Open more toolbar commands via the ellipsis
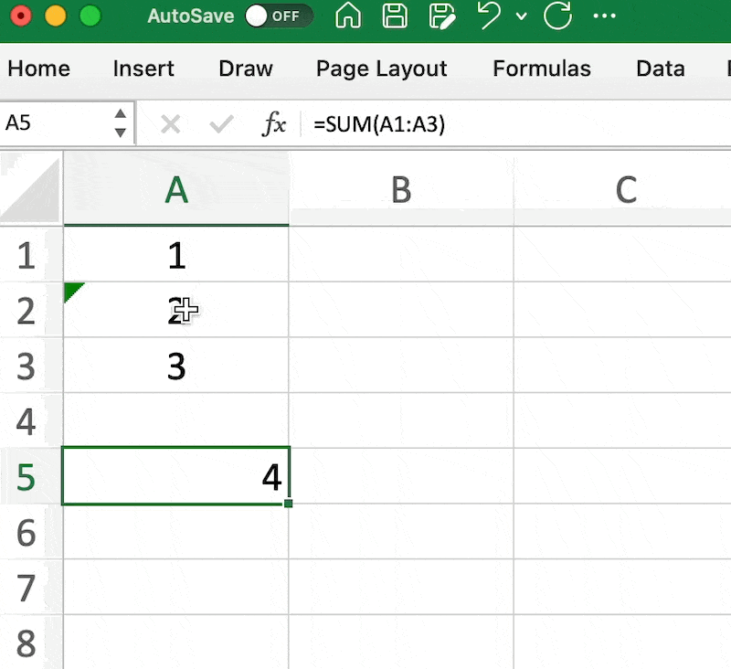731x669 pixels. point(606,16)
